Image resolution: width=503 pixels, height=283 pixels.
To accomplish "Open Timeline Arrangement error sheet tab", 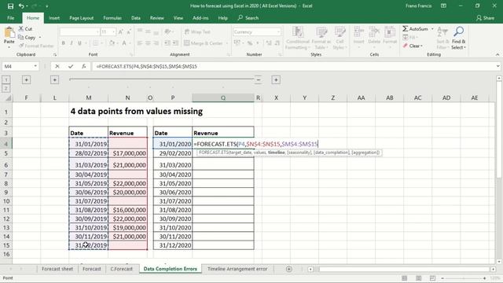I will [237, 269].
